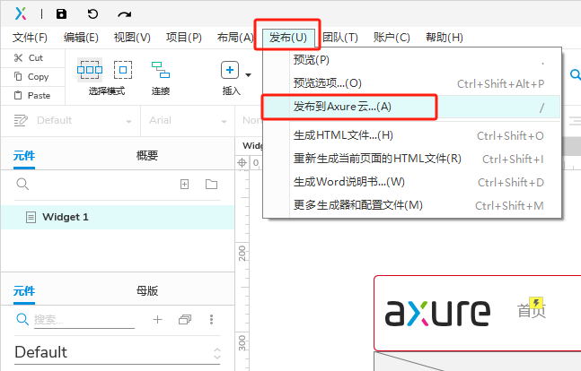
Task: Click the lightning interaction badge on 首页
Action: 536,303
